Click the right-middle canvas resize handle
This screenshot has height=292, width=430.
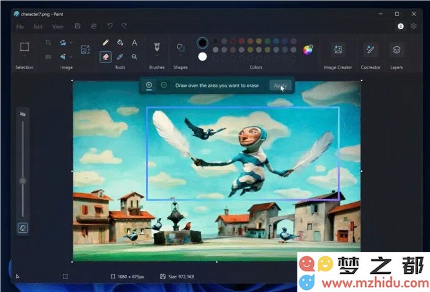(x=361, y=171)
